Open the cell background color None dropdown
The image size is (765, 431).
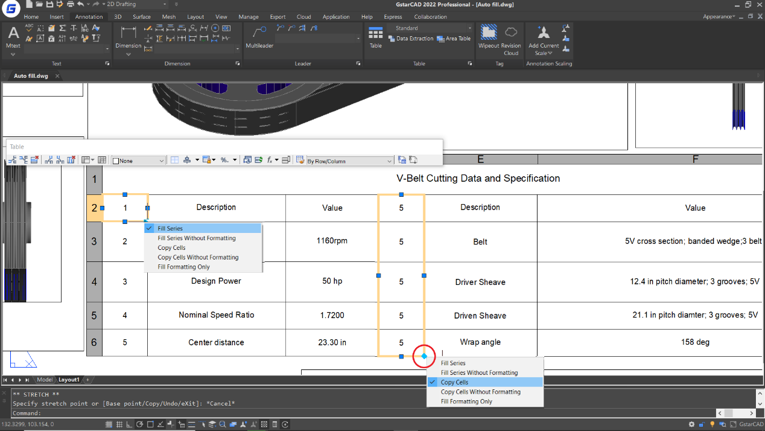coord(138,161)
